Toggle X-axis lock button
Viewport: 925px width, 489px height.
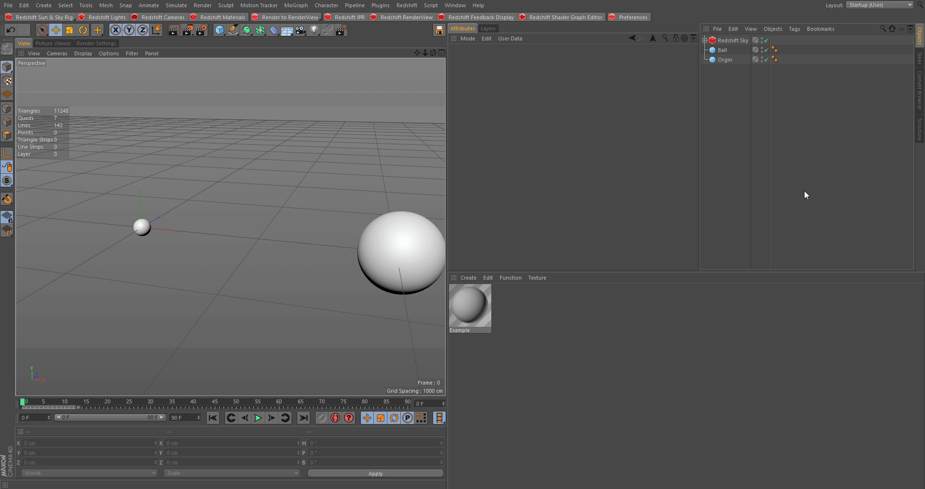click(x=116, y=30)
